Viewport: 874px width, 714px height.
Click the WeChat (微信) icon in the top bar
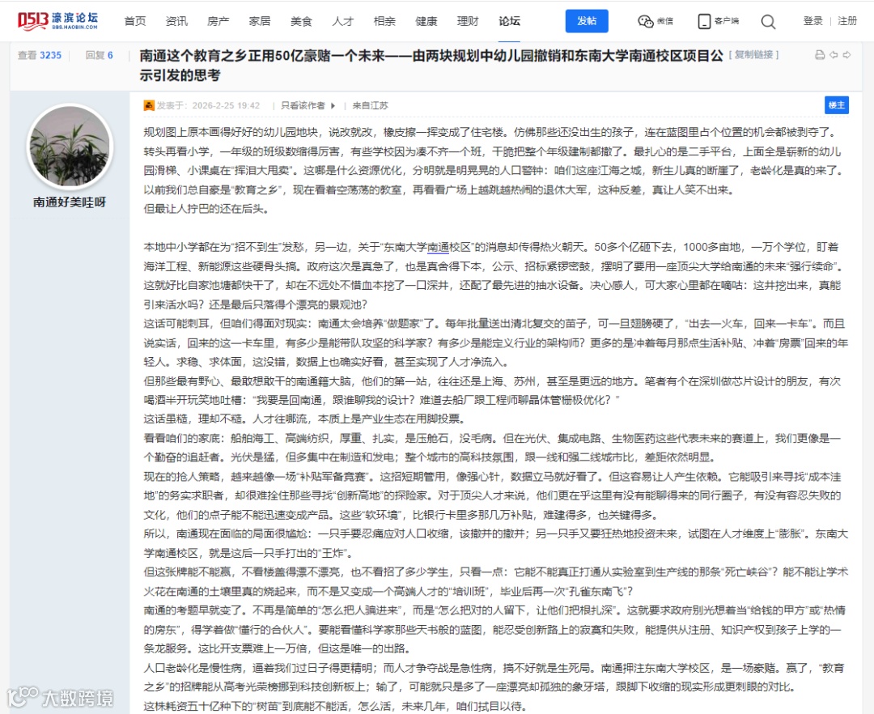coord(654,22)
